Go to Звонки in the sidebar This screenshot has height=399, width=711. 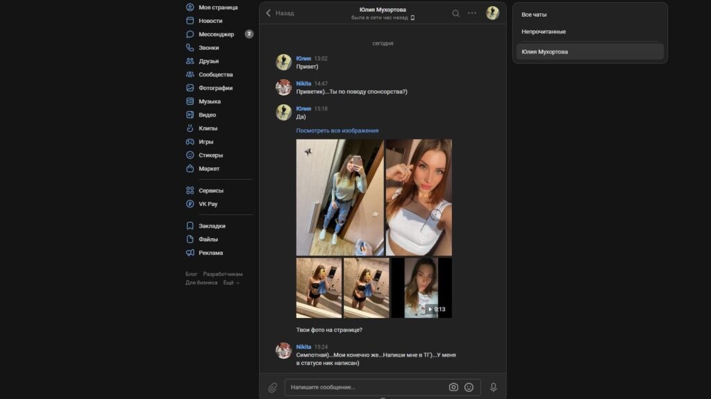point(208,48)
